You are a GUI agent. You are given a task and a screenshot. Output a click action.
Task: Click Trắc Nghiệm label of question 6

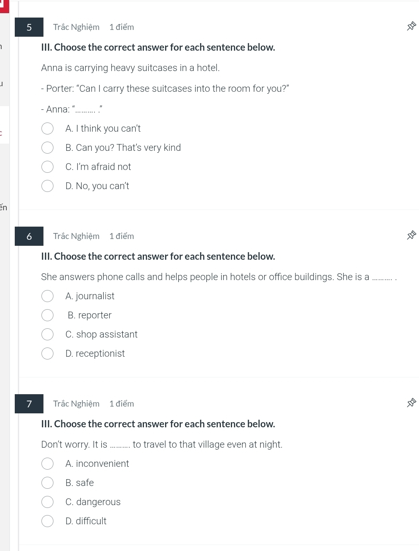pos(76,236)
